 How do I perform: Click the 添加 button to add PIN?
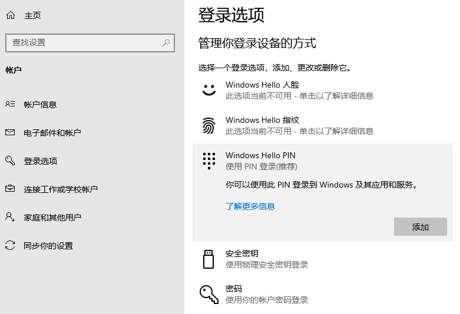click(421, 227)
